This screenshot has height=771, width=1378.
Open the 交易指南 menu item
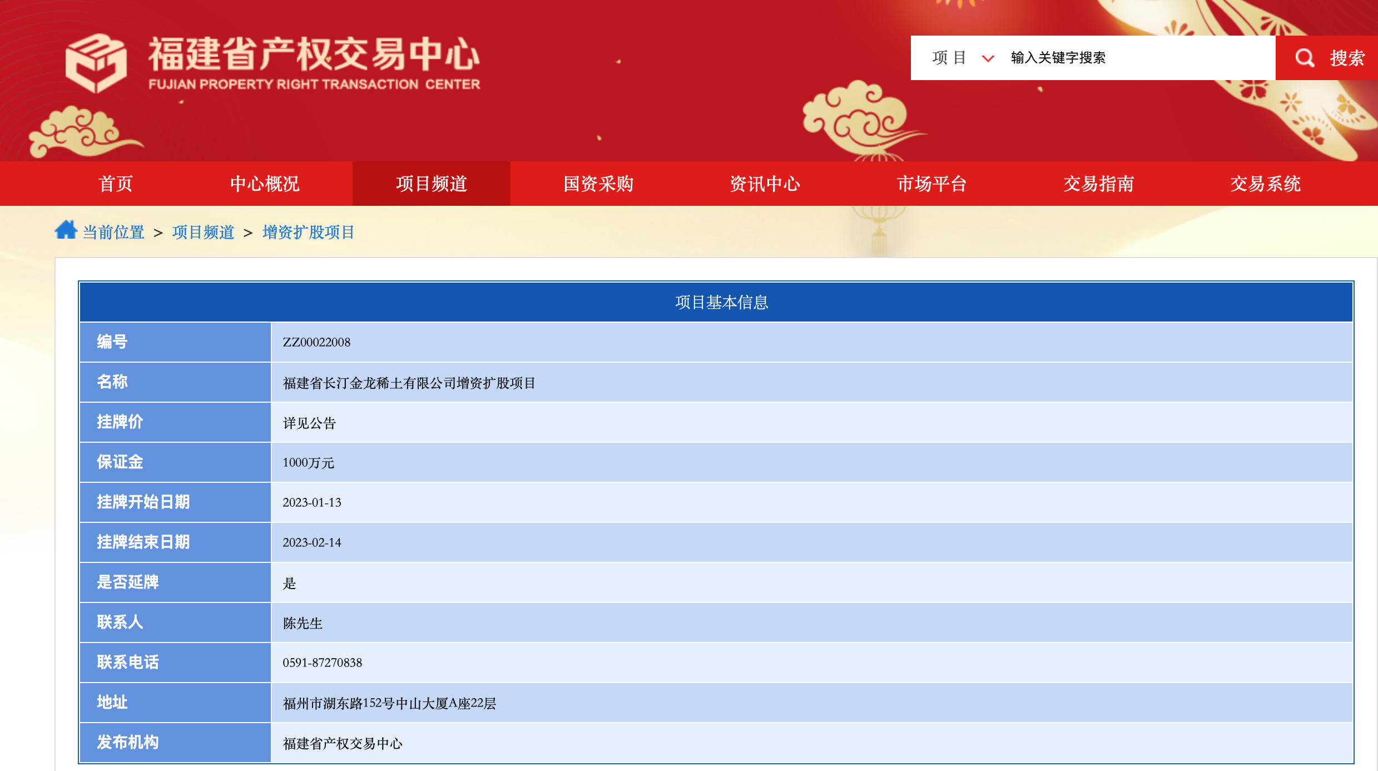1098,184
